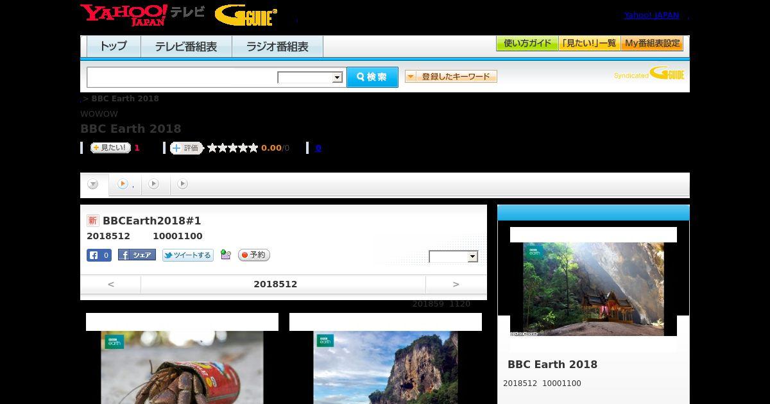Viewport: 770px width, 404px height.
Task: Open the dropdown in the episode panel
Action: coord(454,257)
